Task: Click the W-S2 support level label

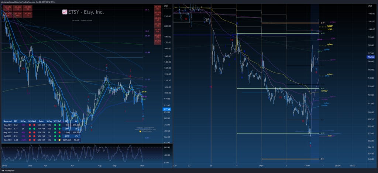Action: (x=322, y=133)
